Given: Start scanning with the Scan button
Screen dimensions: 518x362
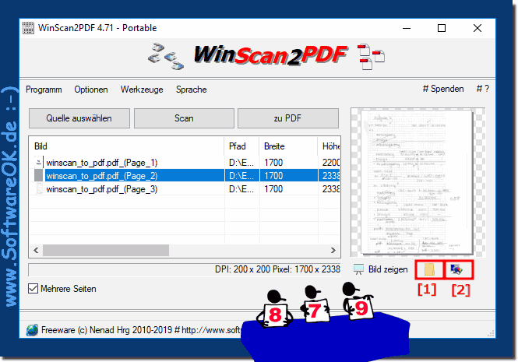Looking at the screenshot, I should (x=184, y=118).
